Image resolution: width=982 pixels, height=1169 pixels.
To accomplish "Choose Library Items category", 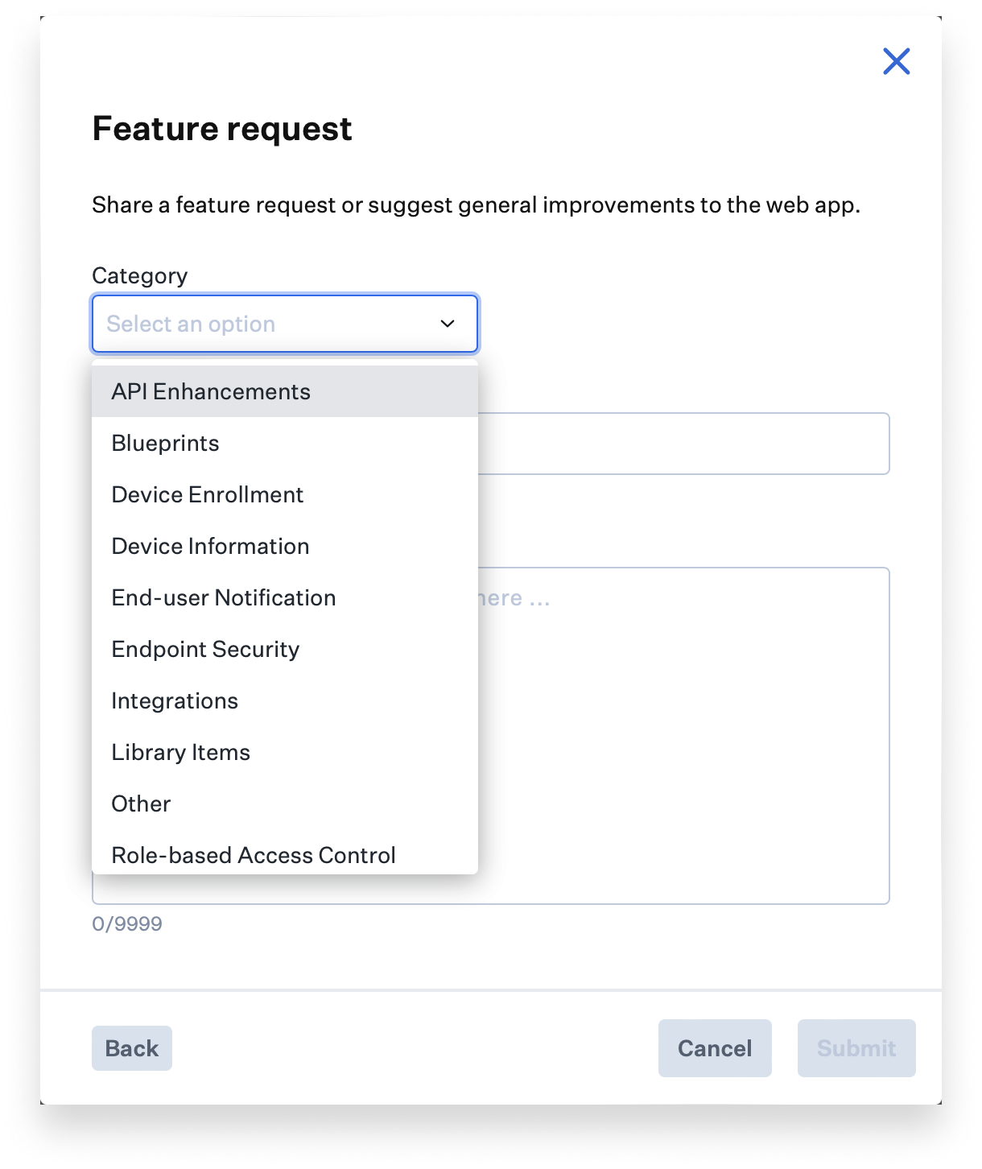I will tap(180, 752).
